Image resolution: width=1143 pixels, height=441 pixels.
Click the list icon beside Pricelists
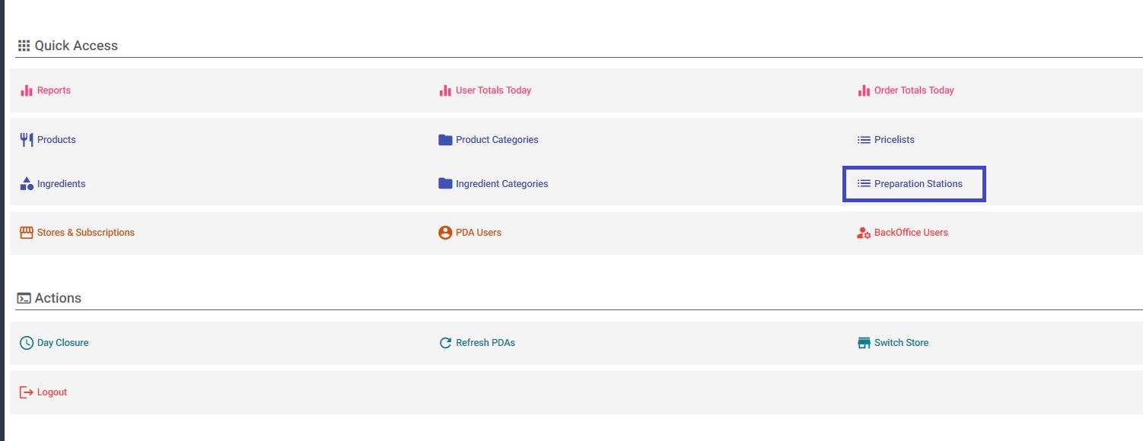coord(864,140)
